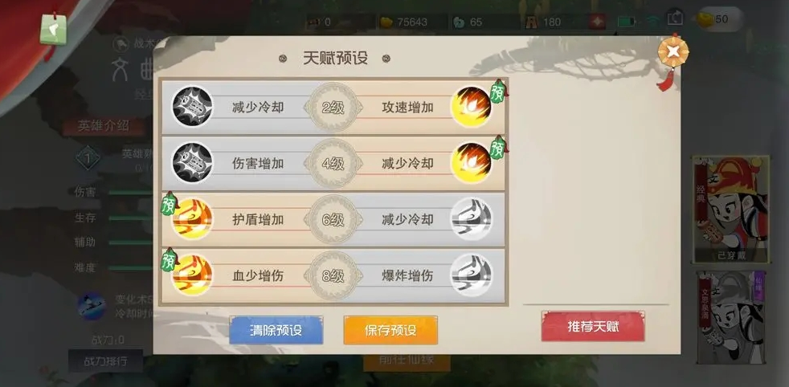Screen dimensions: 789x387
Task: Click the share icon in top bar
Action: point(674,19)
